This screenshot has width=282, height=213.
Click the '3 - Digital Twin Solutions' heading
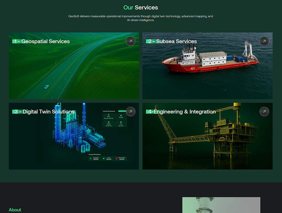pos(44,112)
